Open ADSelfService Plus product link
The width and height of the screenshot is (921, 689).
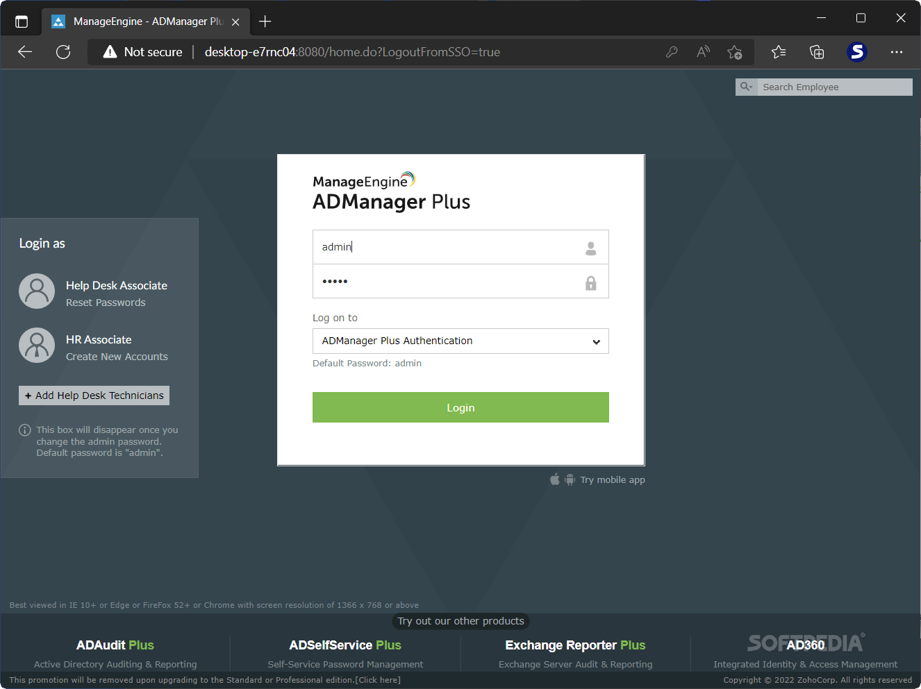pos(345,645)
